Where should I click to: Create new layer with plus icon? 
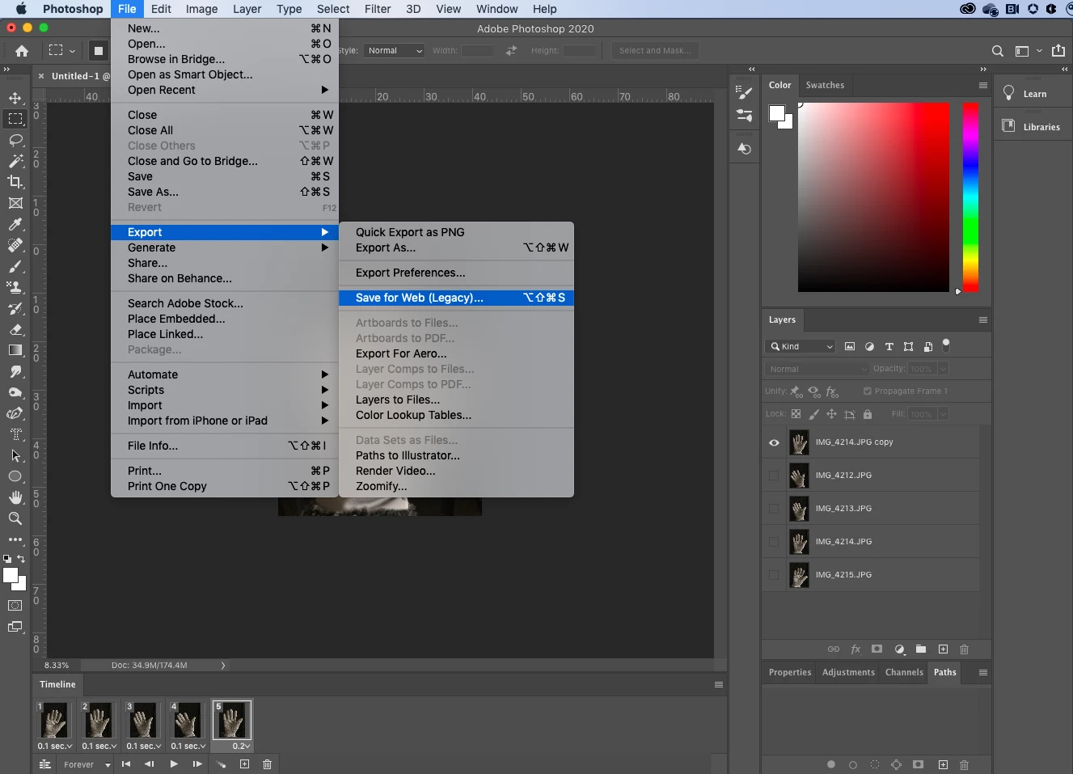pyautogui.click(x=943, y=649)
